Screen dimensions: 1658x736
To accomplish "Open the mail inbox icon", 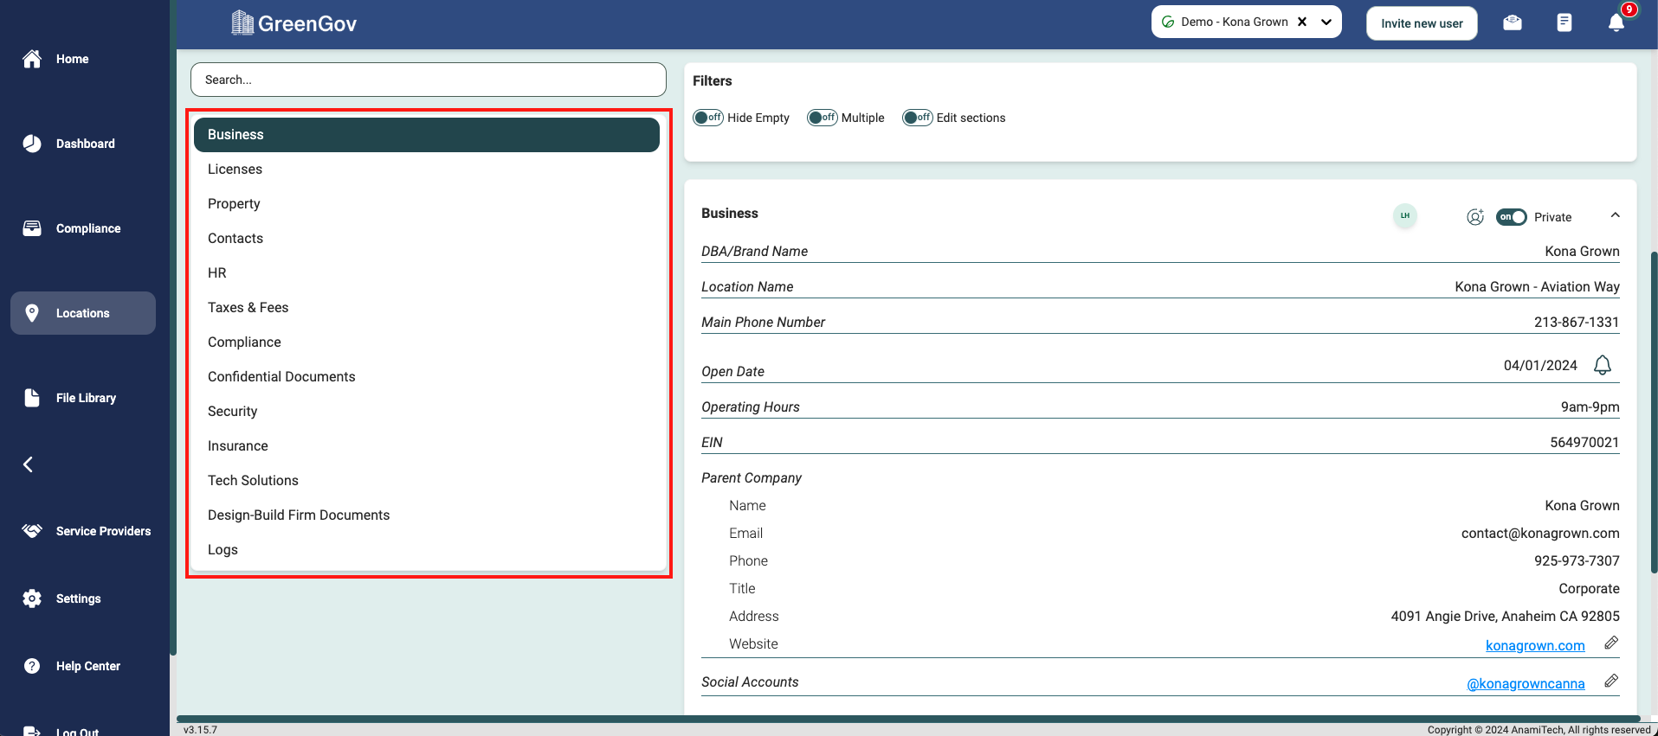I will click(x=1513, y=22).
